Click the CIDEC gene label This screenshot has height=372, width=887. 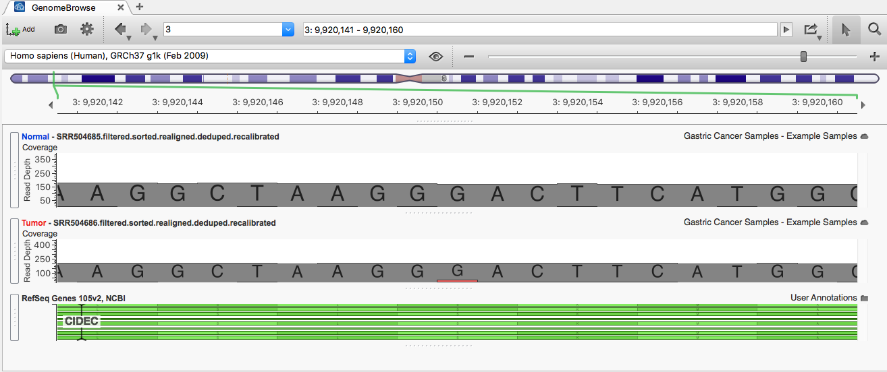pos(82,321)
